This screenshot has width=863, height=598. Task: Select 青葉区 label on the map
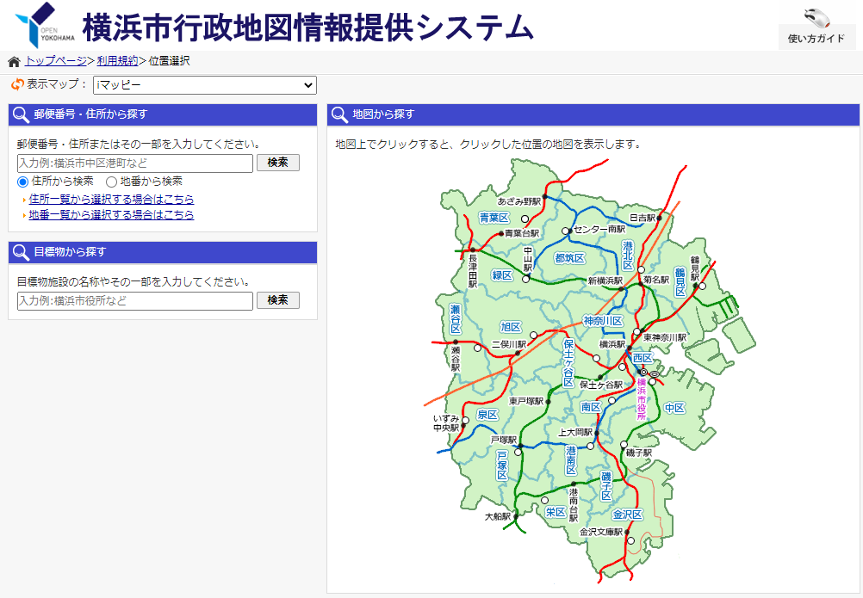pyautogui.click(x=494, y=217)
